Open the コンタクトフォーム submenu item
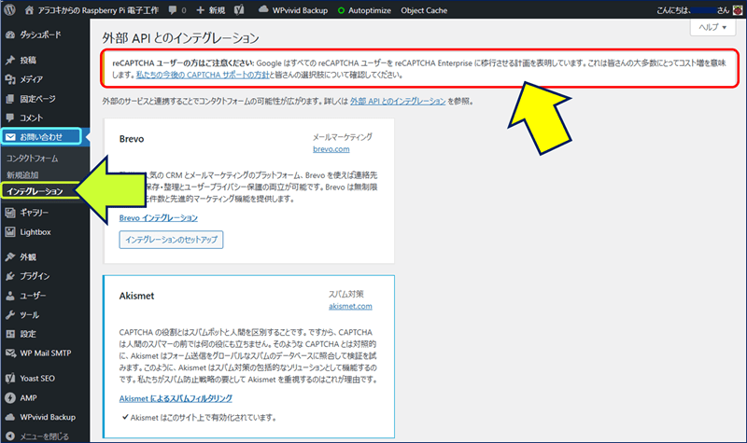The height and width of the screenshot is (443, 747). 33,158
